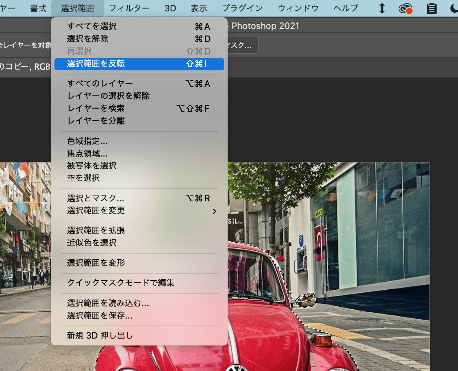Open 色域指定... dialog

(139, 141)
